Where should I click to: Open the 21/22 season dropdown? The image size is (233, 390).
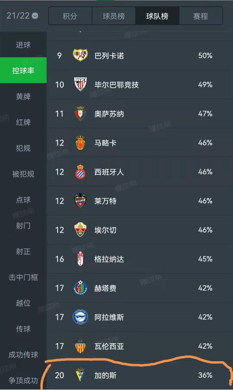22,15
